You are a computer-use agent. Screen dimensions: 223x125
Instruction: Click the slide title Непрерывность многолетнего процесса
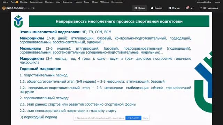point(119,22)
